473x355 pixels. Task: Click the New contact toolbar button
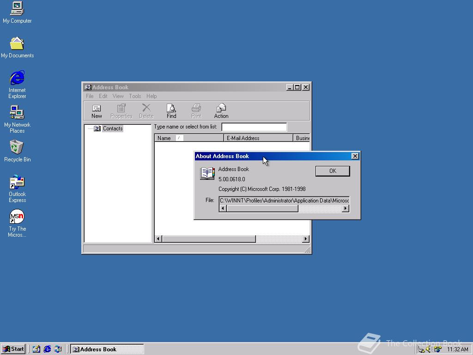pyautogui.click(x=97, y=111)
